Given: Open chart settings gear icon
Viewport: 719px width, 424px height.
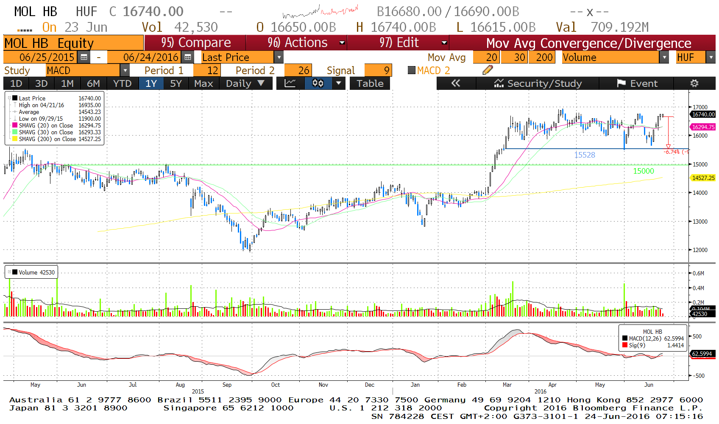Looking at the screenshot, I should pyautogui.click(x=694, y=83).
